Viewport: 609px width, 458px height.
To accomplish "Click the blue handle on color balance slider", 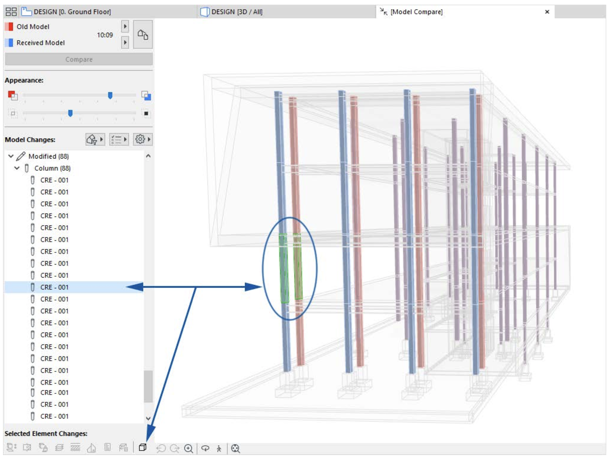I will coord(110,95).
